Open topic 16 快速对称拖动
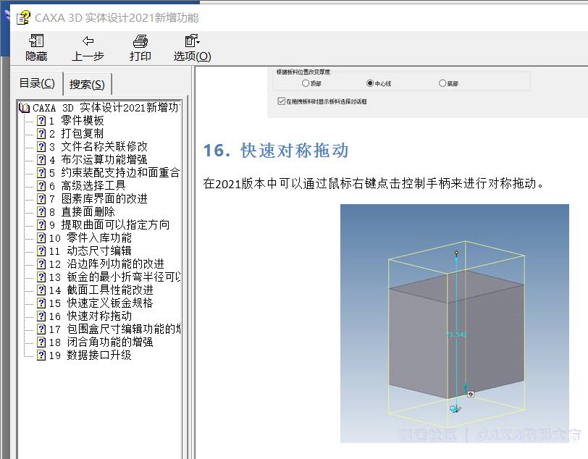This screenshot has height=459, width=588. pos(91,316)
